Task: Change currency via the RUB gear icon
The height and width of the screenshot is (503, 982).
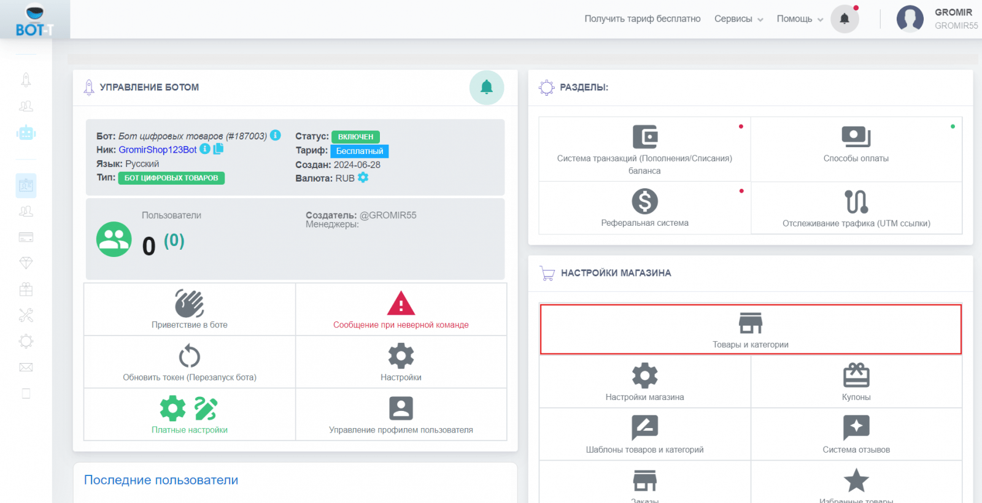Action: click(363, 177)
